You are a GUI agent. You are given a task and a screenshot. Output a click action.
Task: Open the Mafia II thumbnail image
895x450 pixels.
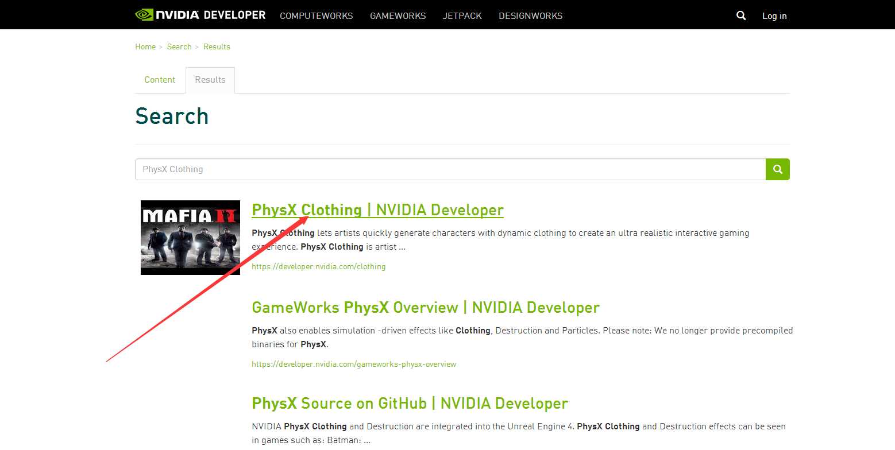tap(190, 237)
